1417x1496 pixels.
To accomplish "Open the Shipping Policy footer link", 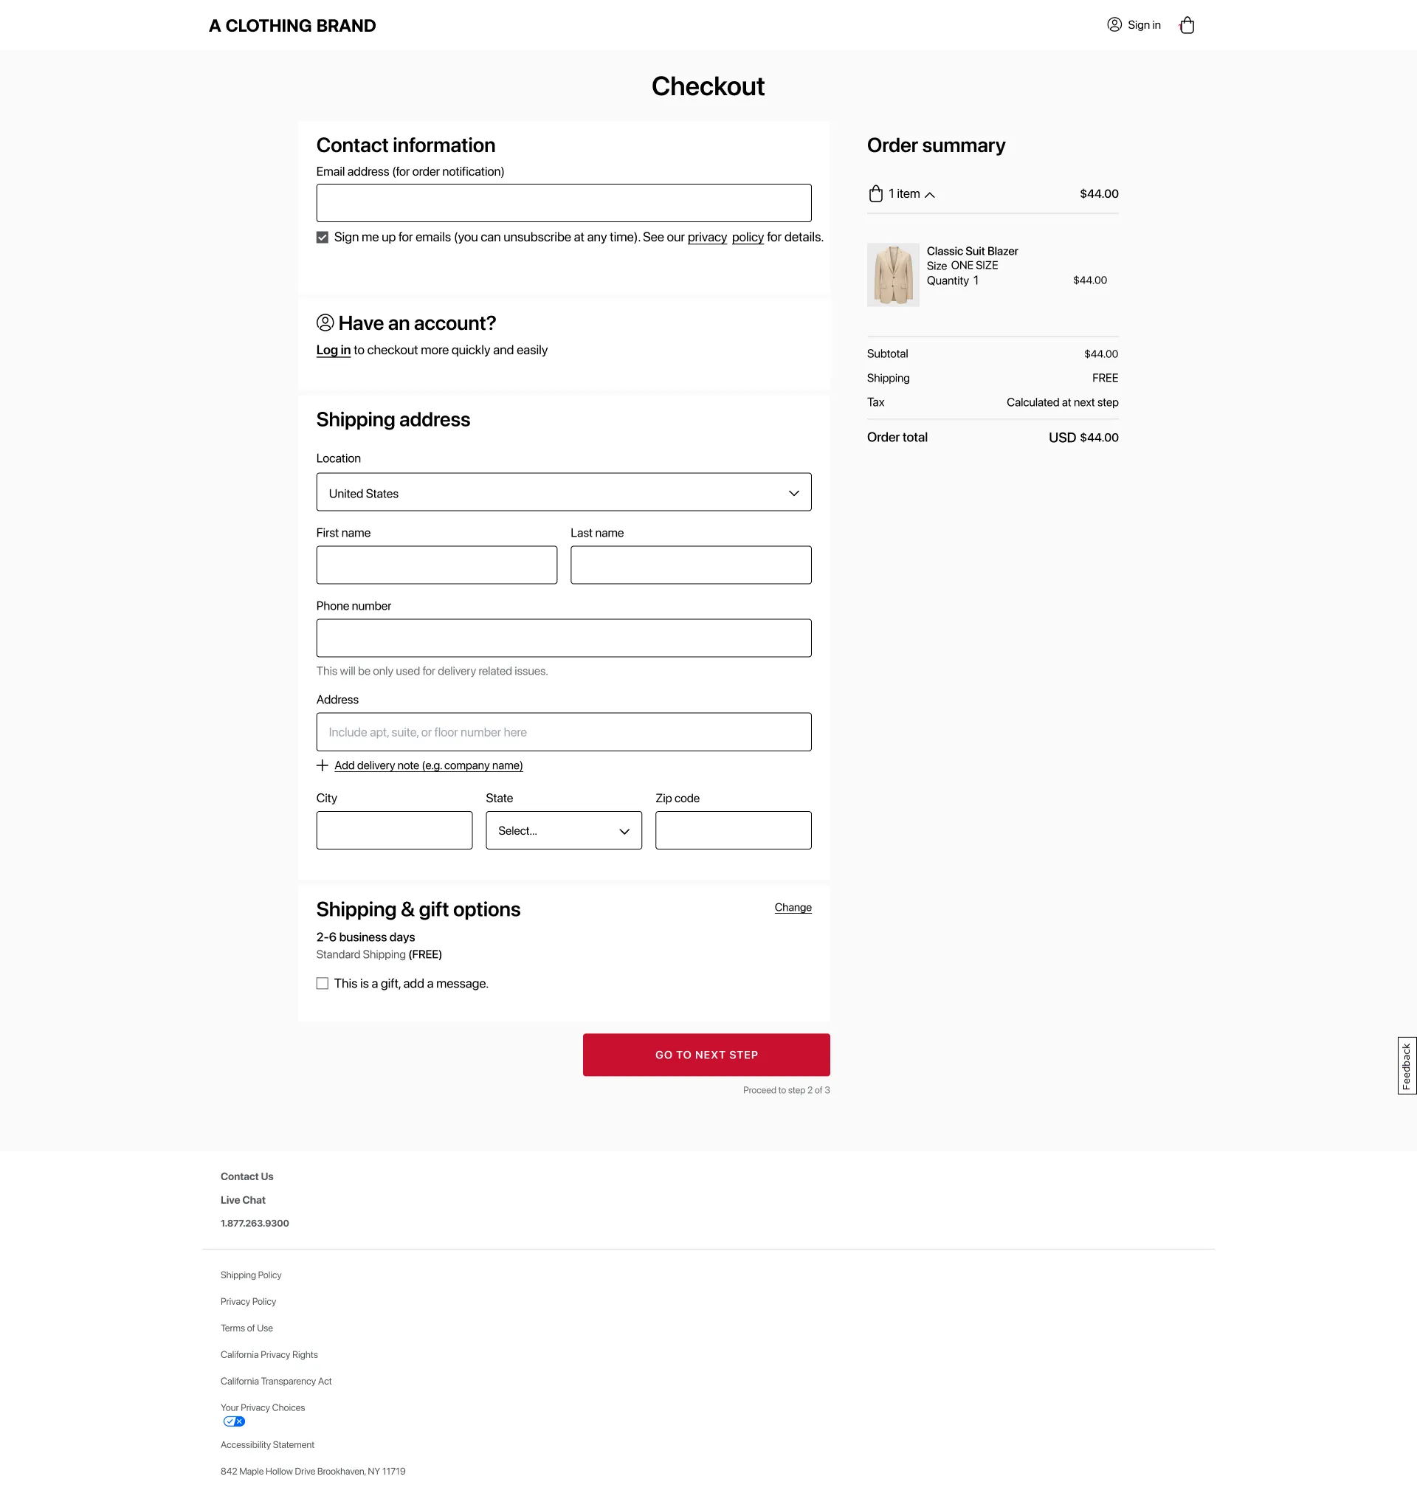I will pyautogui.click(x=251, y=1275).
